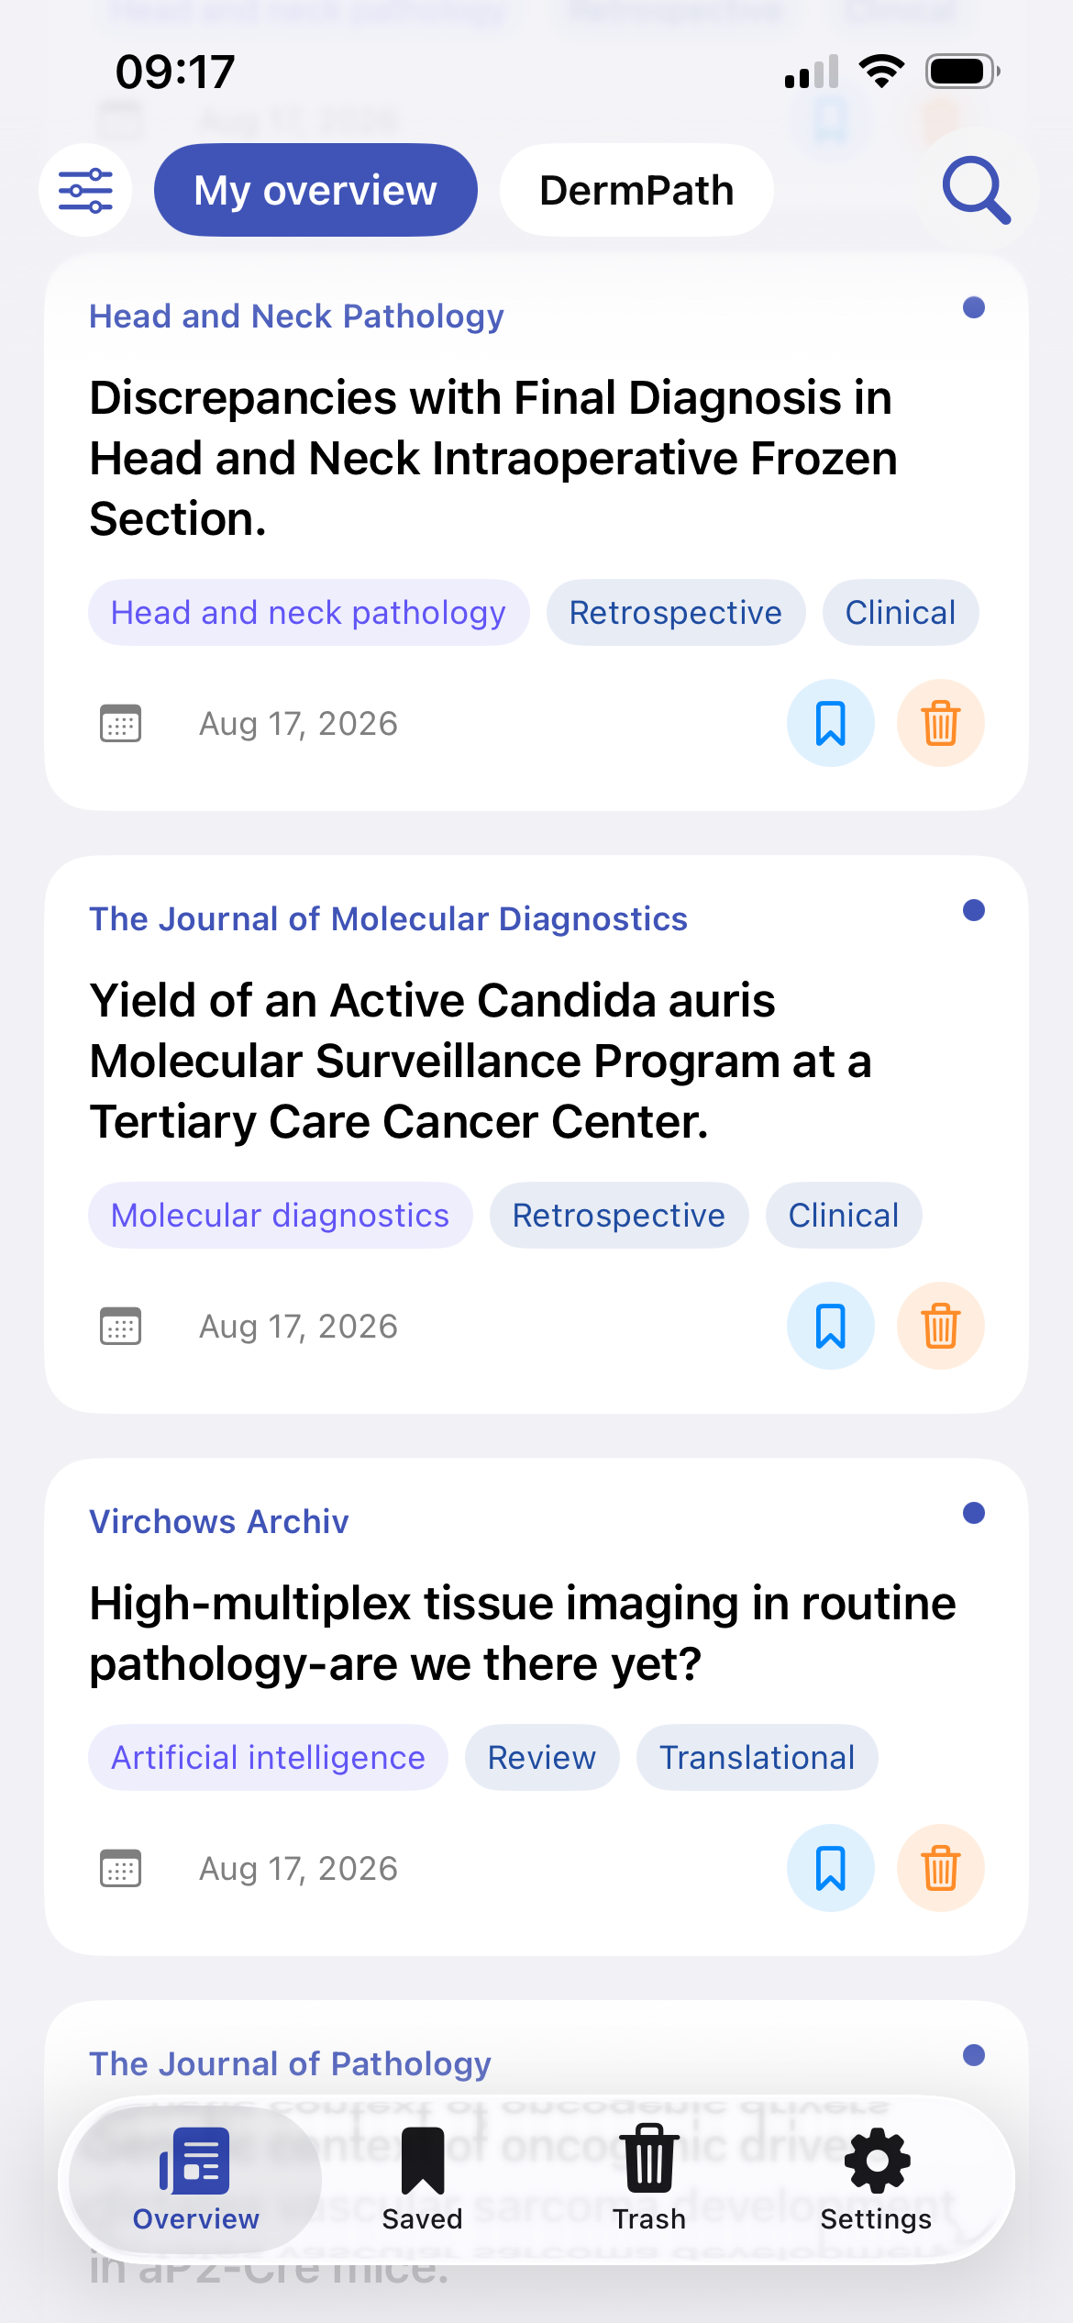Open the Virchows Archiv article title
1073x2323 pixels.
pos(523,1633)
